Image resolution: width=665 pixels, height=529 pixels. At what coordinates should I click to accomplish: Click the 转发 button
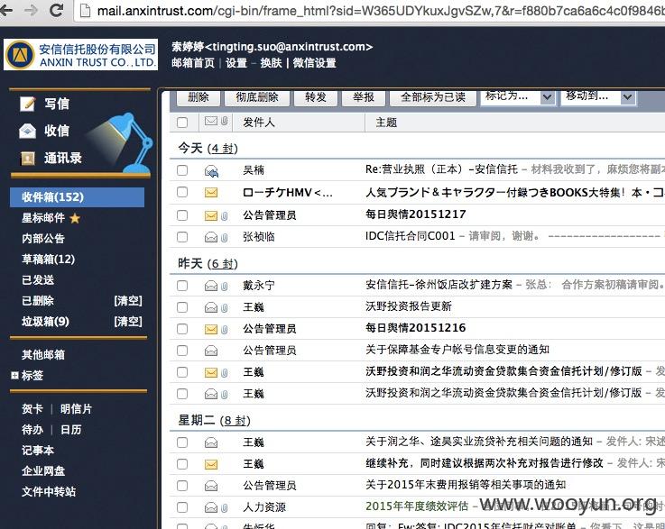coord(316,97)
